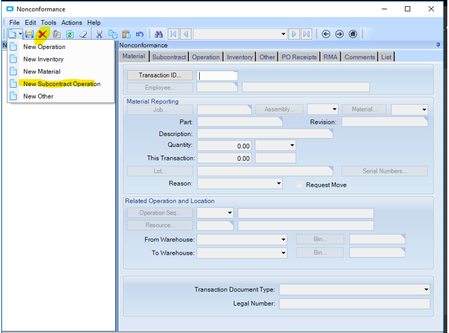The width and height of the screenshot is (449, 333).
Task: Choose New Inventory from the dropdown menu
Action: coord(43,59)
